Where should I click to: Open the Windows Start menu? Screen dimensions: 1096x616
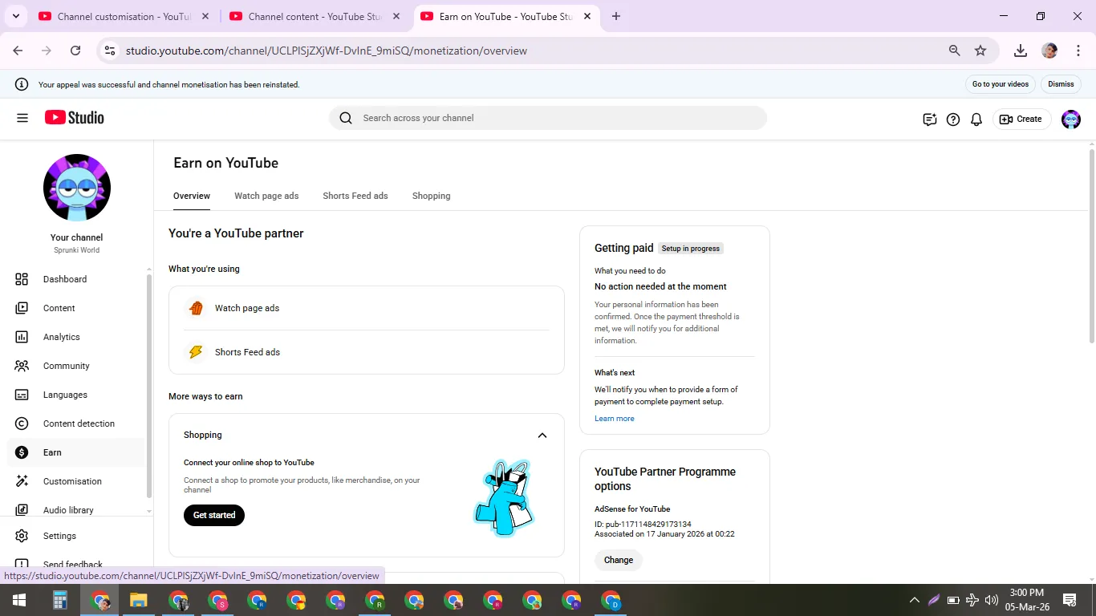(x=19, y=600)
